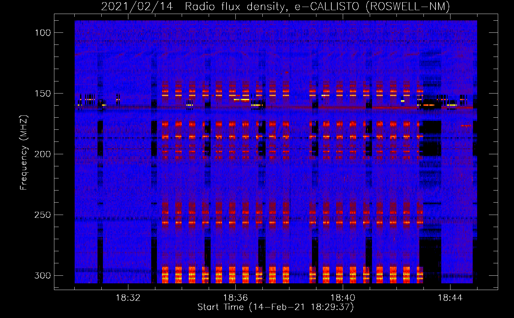Click the 18:36 time tick label
The width and height of the screenshot is (514, 318).
coord(235,298)
